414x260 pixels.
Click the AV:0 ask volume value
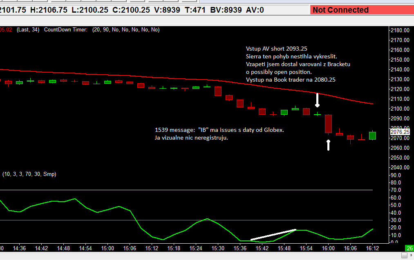[255, 10]
